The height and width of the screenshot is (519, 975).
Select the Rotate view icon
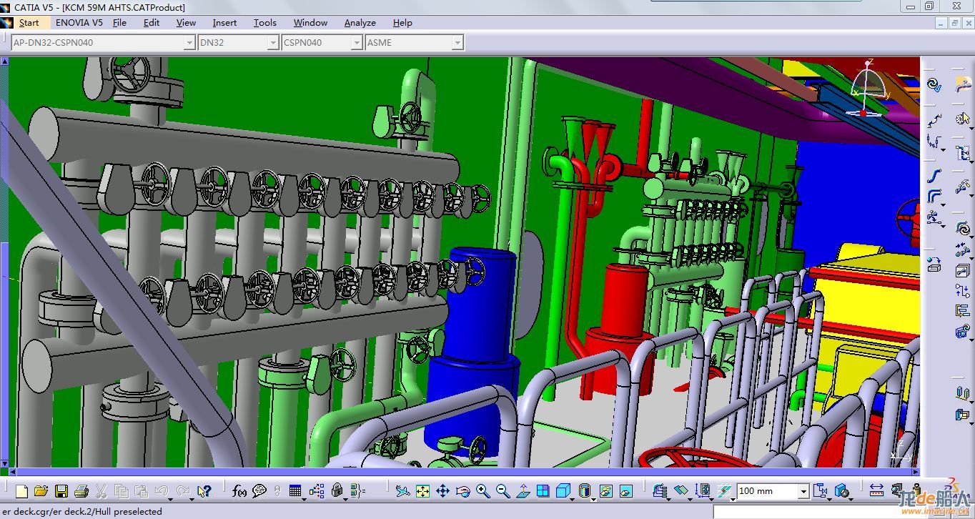tap(462, 491)
